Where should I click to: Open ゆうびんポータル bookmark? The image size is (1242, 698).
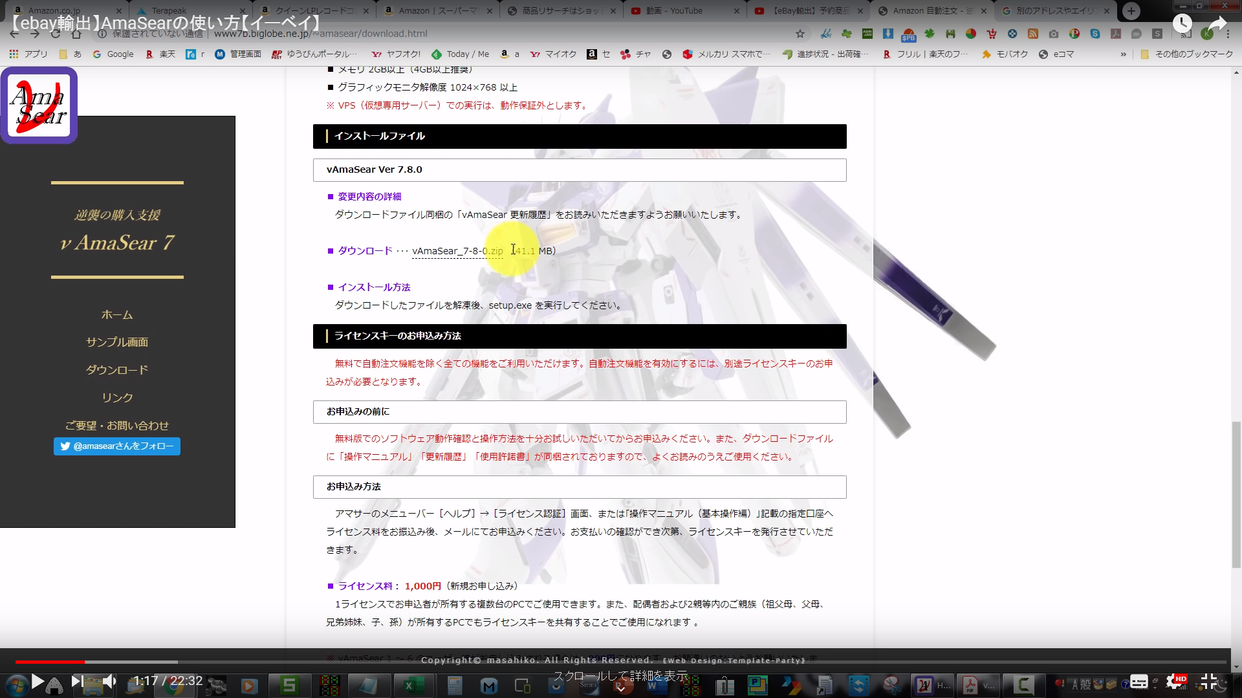pyautogui.click(x=314, y=54)
